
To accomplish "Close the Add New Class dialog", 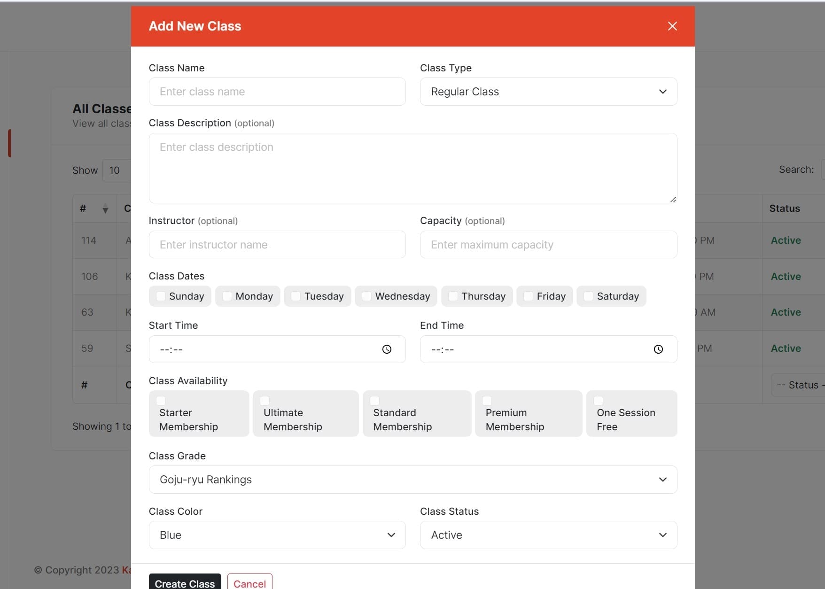I will (x=672, y=26).
